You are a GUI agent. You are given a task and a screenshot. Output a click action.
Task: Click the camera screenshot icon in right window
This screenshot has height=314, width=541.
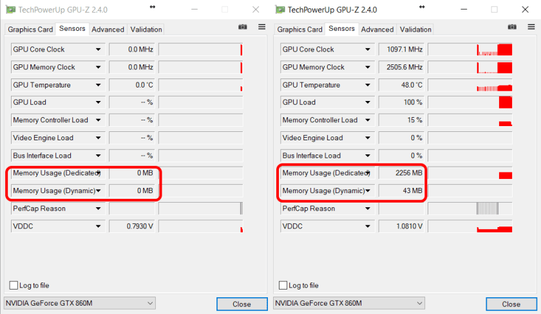(512, 27)
